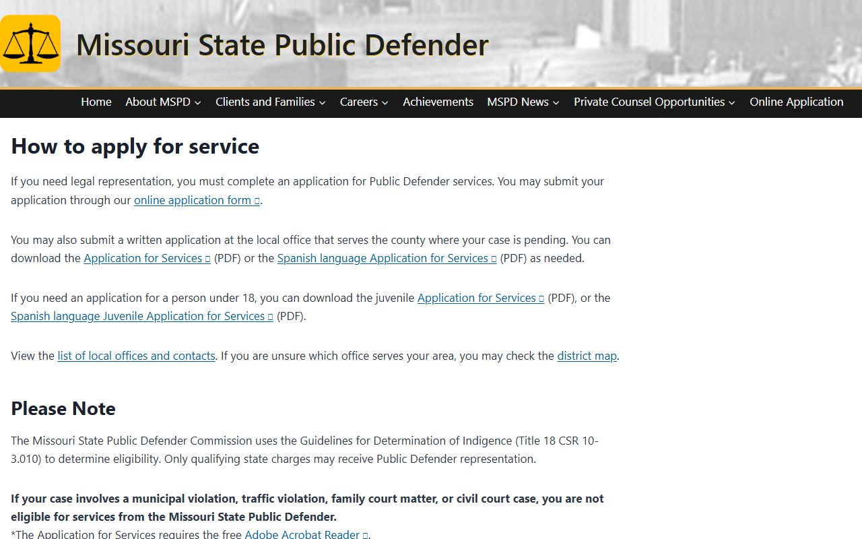Click external icon after Adobe Acrobat Reader
862x539 pixels.
pos(365,535)
